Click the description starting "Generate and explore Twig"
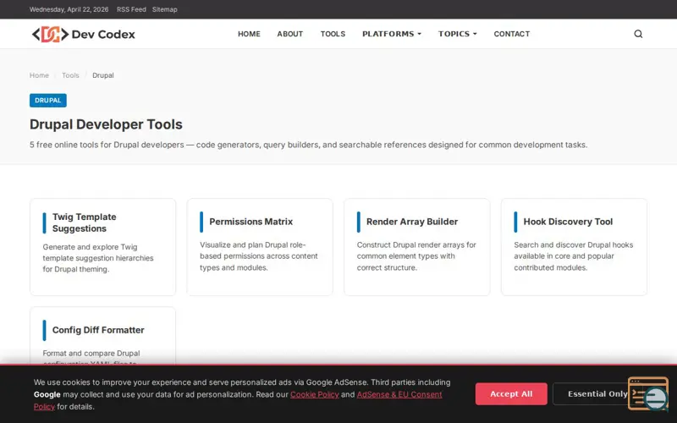The image size is (677, 423). (98, 258)
